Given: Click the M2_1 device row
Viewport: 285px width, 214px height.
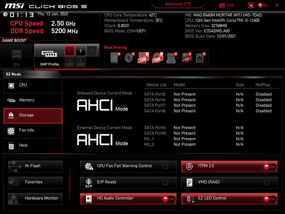Looking at the screenshot, I should point(194,139).
